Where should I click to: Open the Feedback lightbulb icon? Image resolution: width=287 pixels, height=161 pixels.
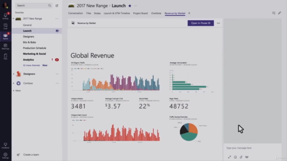click(x=5, y=145)
